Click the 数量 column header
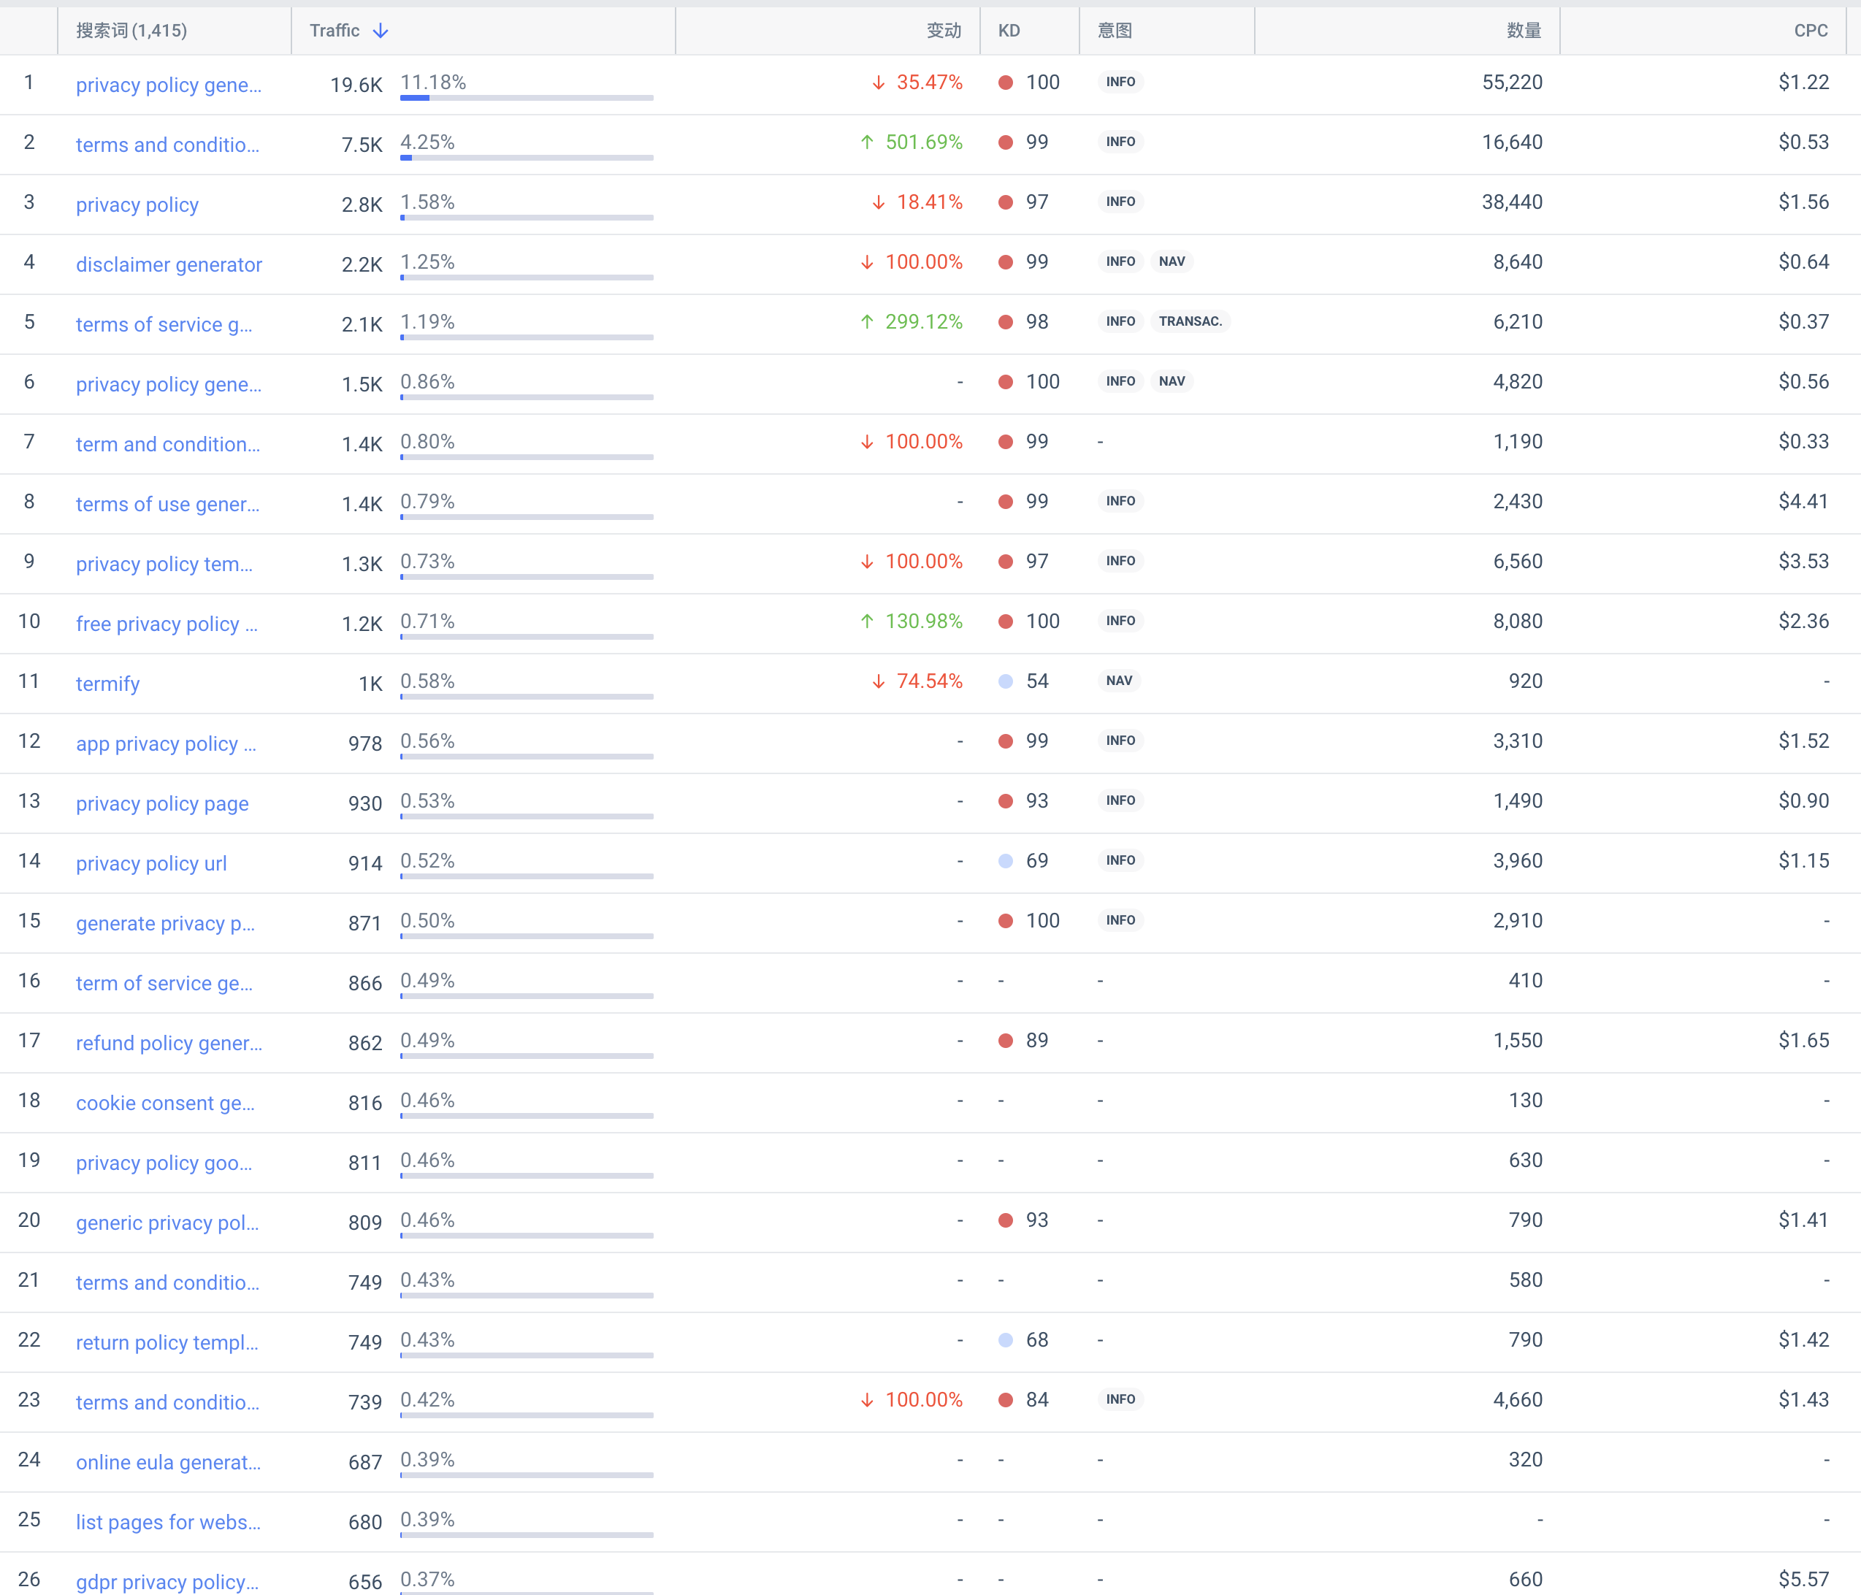This screenshot has width=1861, height=1595. [1524, 31]
